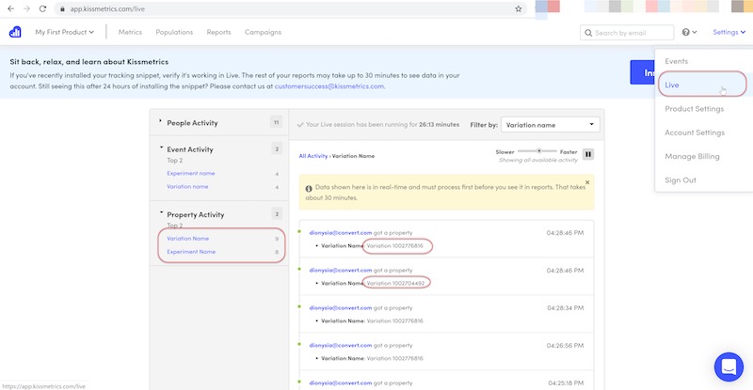Collapse the Event Activity section
Image resolution: width=753 pixels, height=390 pixels.
tap(161, 148)
